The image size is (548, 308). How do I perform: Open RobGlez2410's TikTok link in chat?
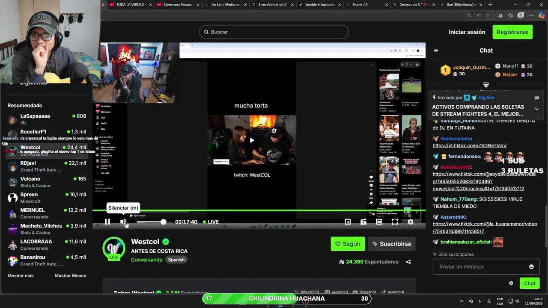click(484, 181)
